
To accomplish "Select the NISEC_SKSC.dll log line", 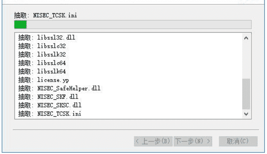I will click(x=50, y=105).
